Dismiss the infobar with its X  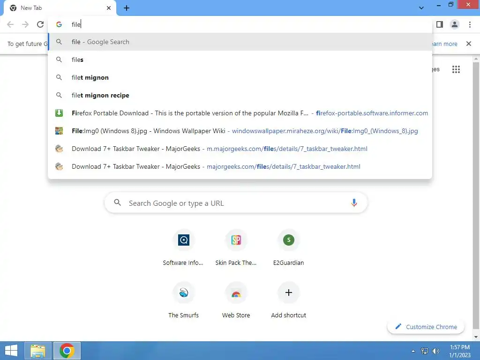[x=468, y=44]
